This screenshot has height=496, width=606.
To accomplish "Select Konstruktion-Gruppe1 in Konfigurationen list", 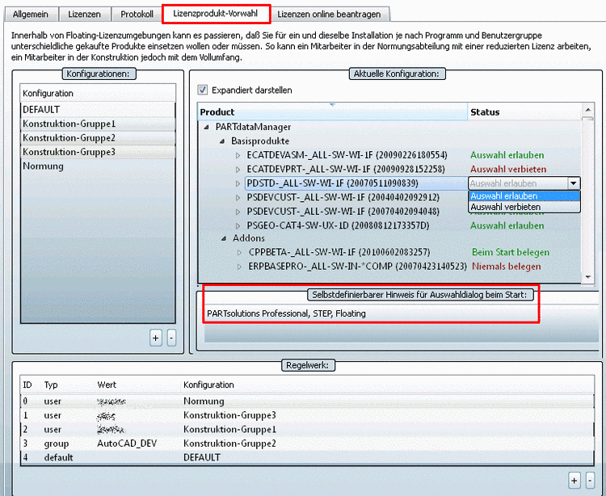I will click(x=98, y=124).
